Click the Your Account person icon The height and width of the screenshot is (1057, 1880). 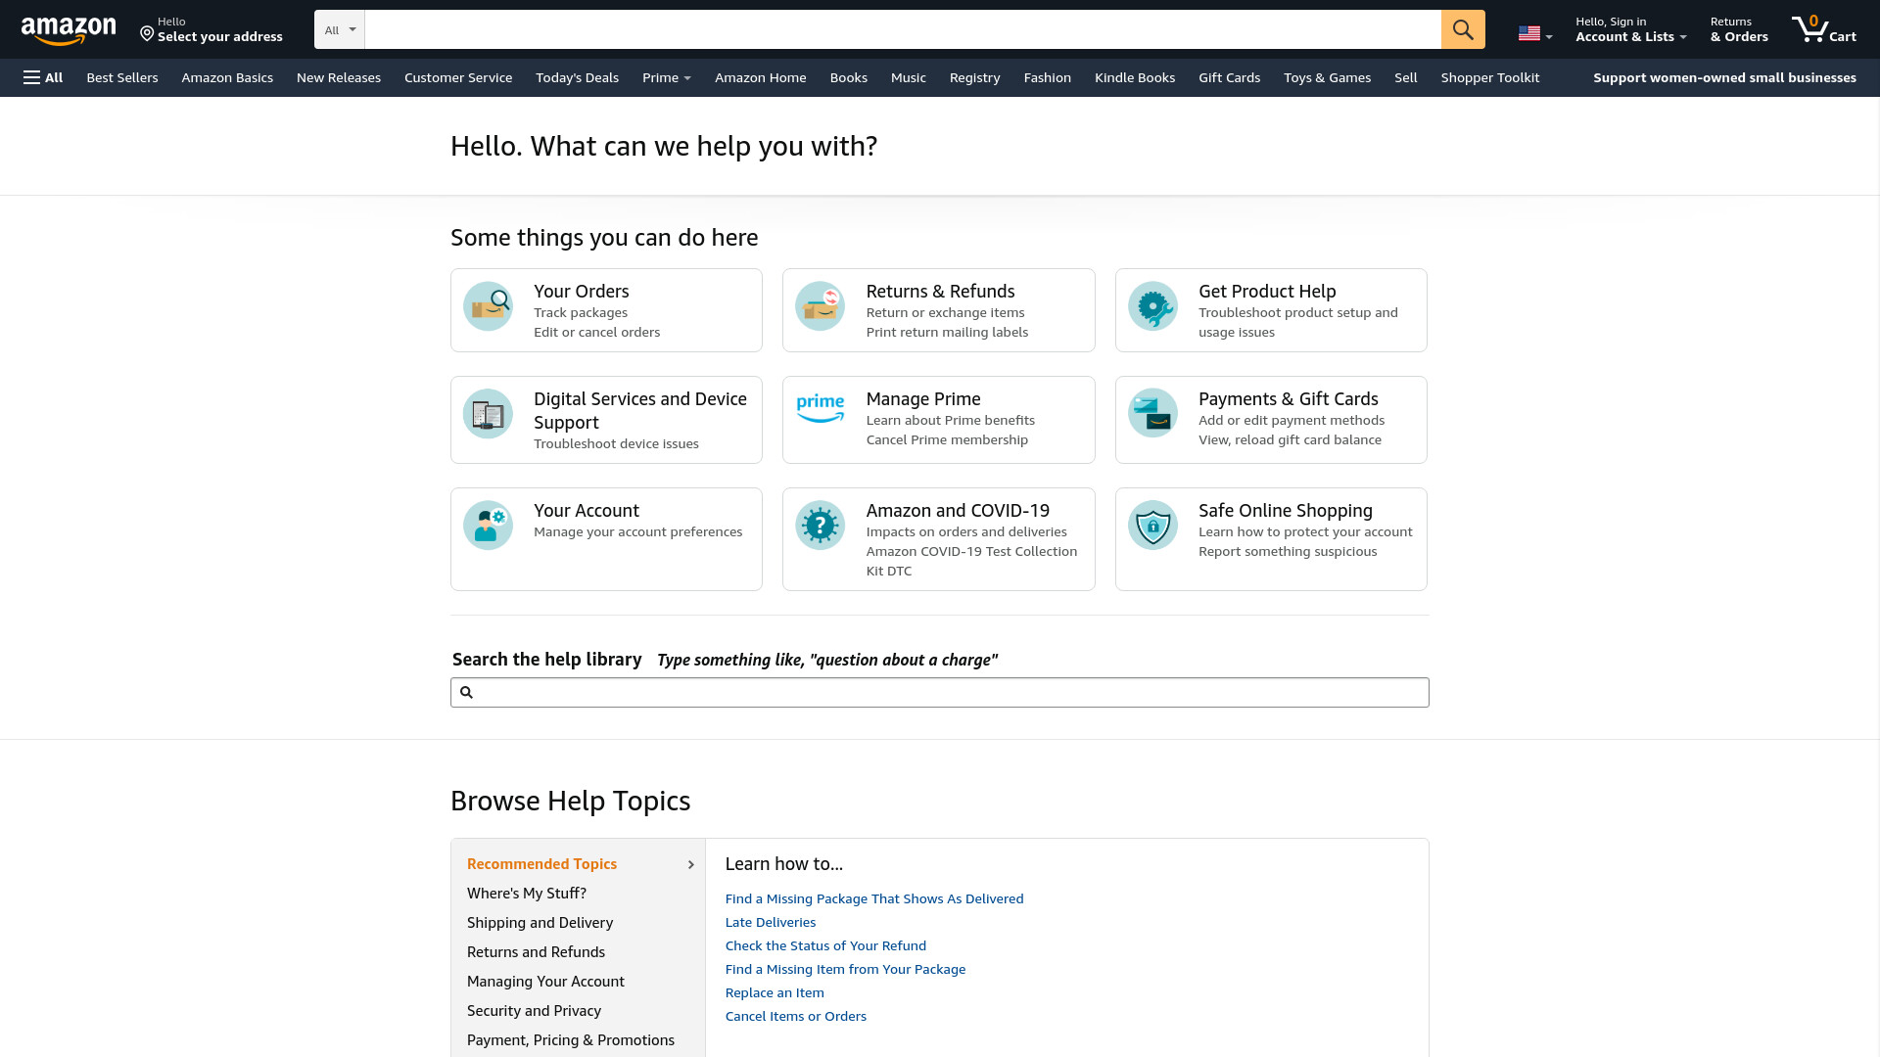(488, 526)
